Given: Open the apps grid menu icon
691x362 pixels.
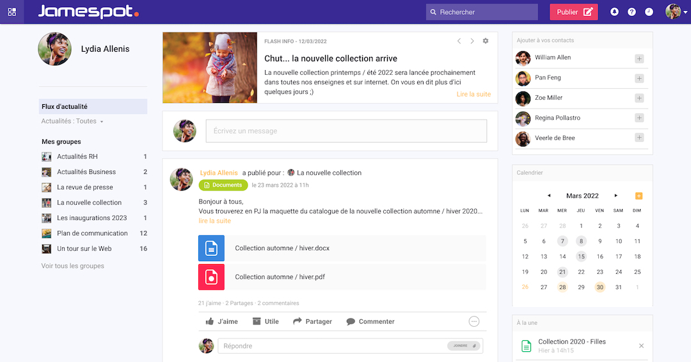Looking at the screenshot, I should [x=12, y=12].
